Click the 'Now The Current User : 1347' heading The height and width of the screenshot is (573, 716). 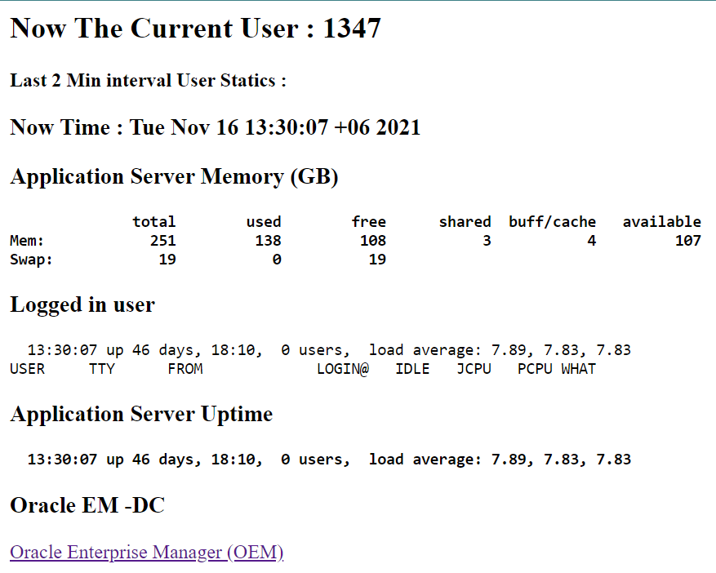pyautogui.click(x=195, y=29)
